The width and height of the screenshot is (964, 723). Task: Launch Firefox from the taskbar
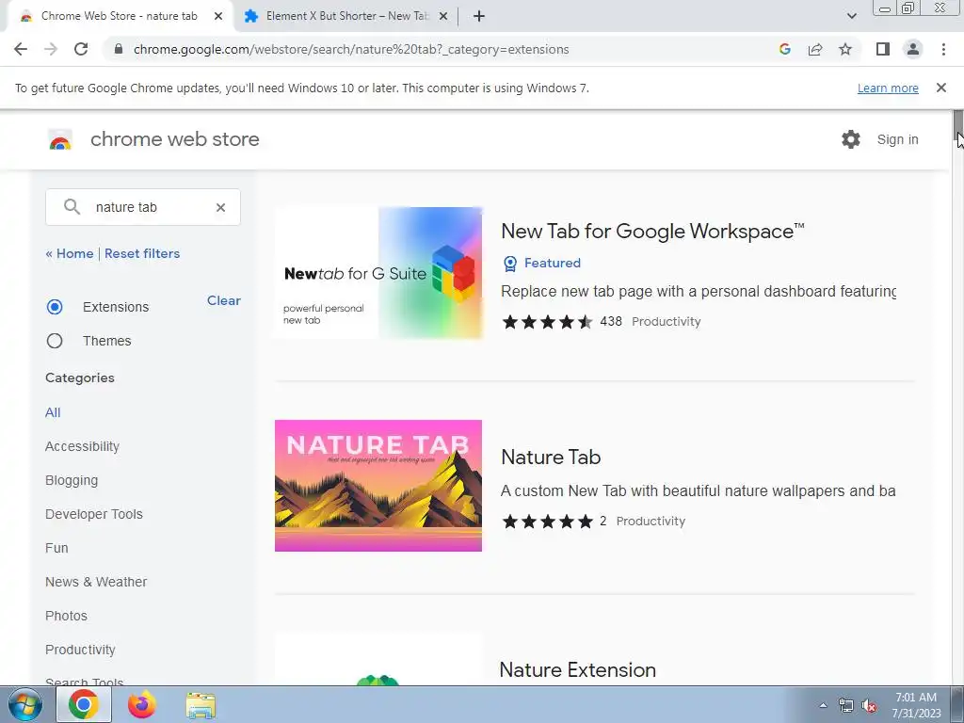tap(141, 705)
